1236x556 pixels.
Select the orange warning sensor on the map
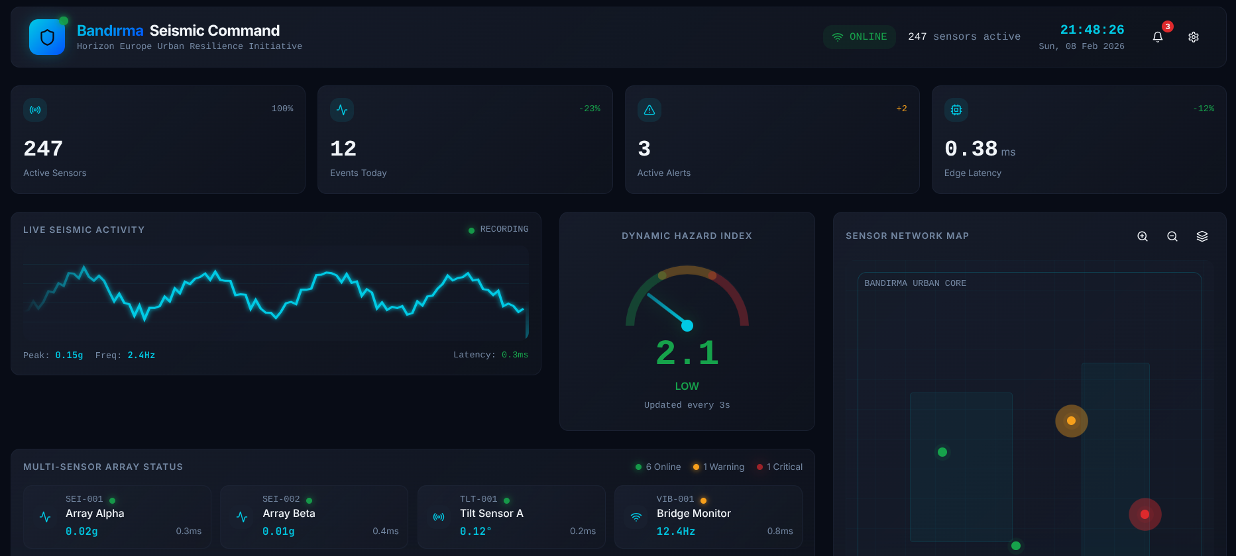point(1071,421)
